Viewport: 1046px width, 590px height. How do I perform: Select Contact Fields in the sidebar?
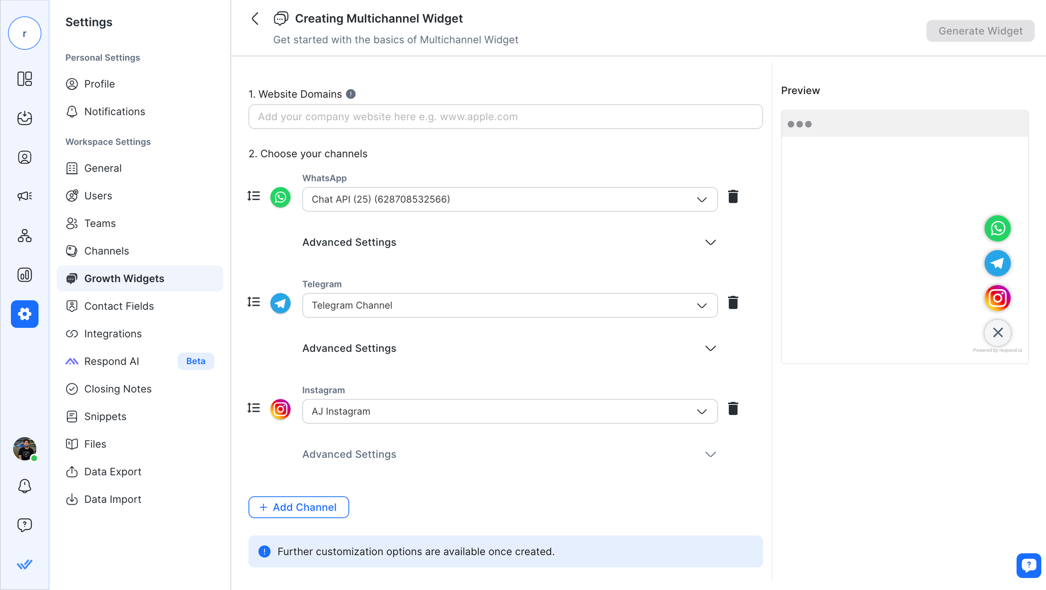pyautogui.click(x=119, y=306)
